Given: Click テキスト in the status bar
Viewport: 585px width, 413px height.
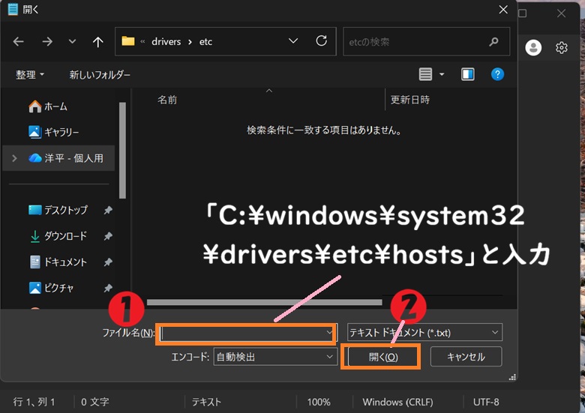Looking at the screenshot, I should pyautogui.click(x=206, y=402).
